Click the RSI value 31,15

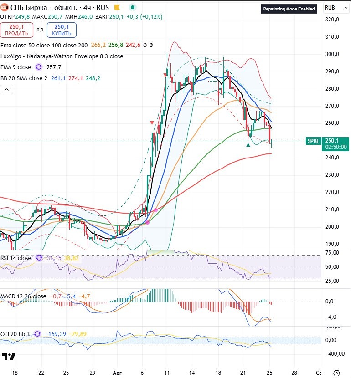[54, 258]
